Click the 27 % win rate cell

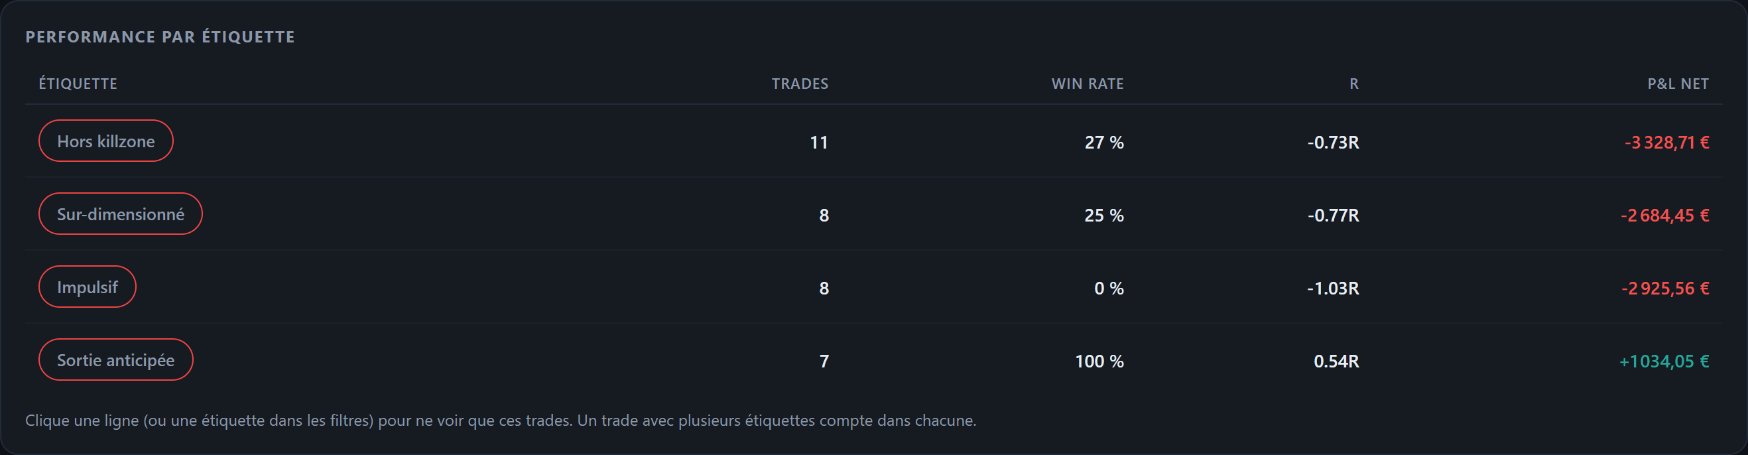(x=1104, y=143)
